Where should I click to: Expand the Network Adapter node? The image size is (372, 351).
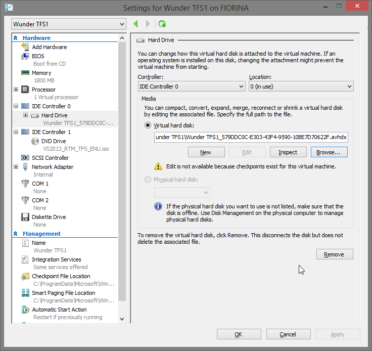point(16,167)
